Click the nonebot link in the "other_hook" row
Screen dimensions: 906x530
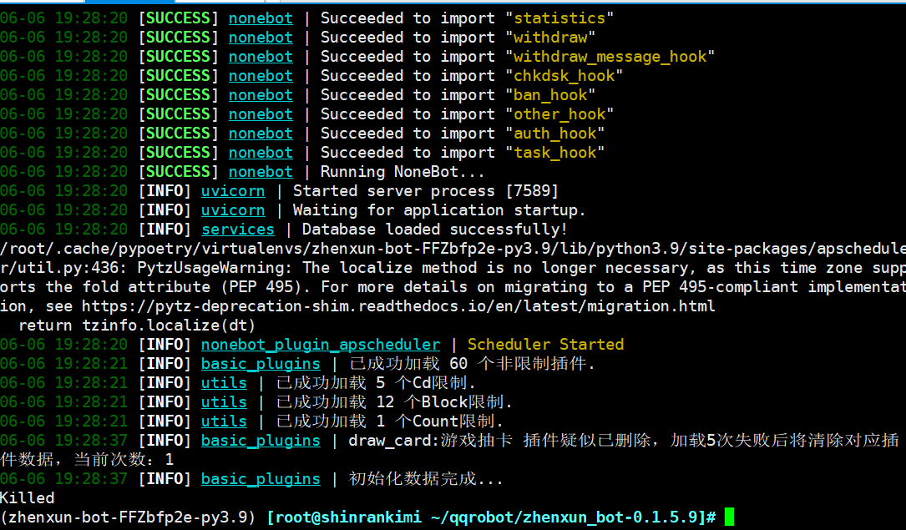coord(261,114)
